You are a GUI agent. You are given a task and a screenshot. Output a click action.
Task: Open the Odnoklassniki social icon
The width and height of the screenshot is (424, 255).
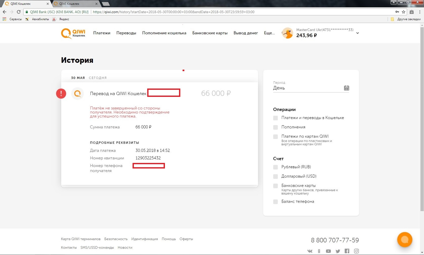(319, 251)
